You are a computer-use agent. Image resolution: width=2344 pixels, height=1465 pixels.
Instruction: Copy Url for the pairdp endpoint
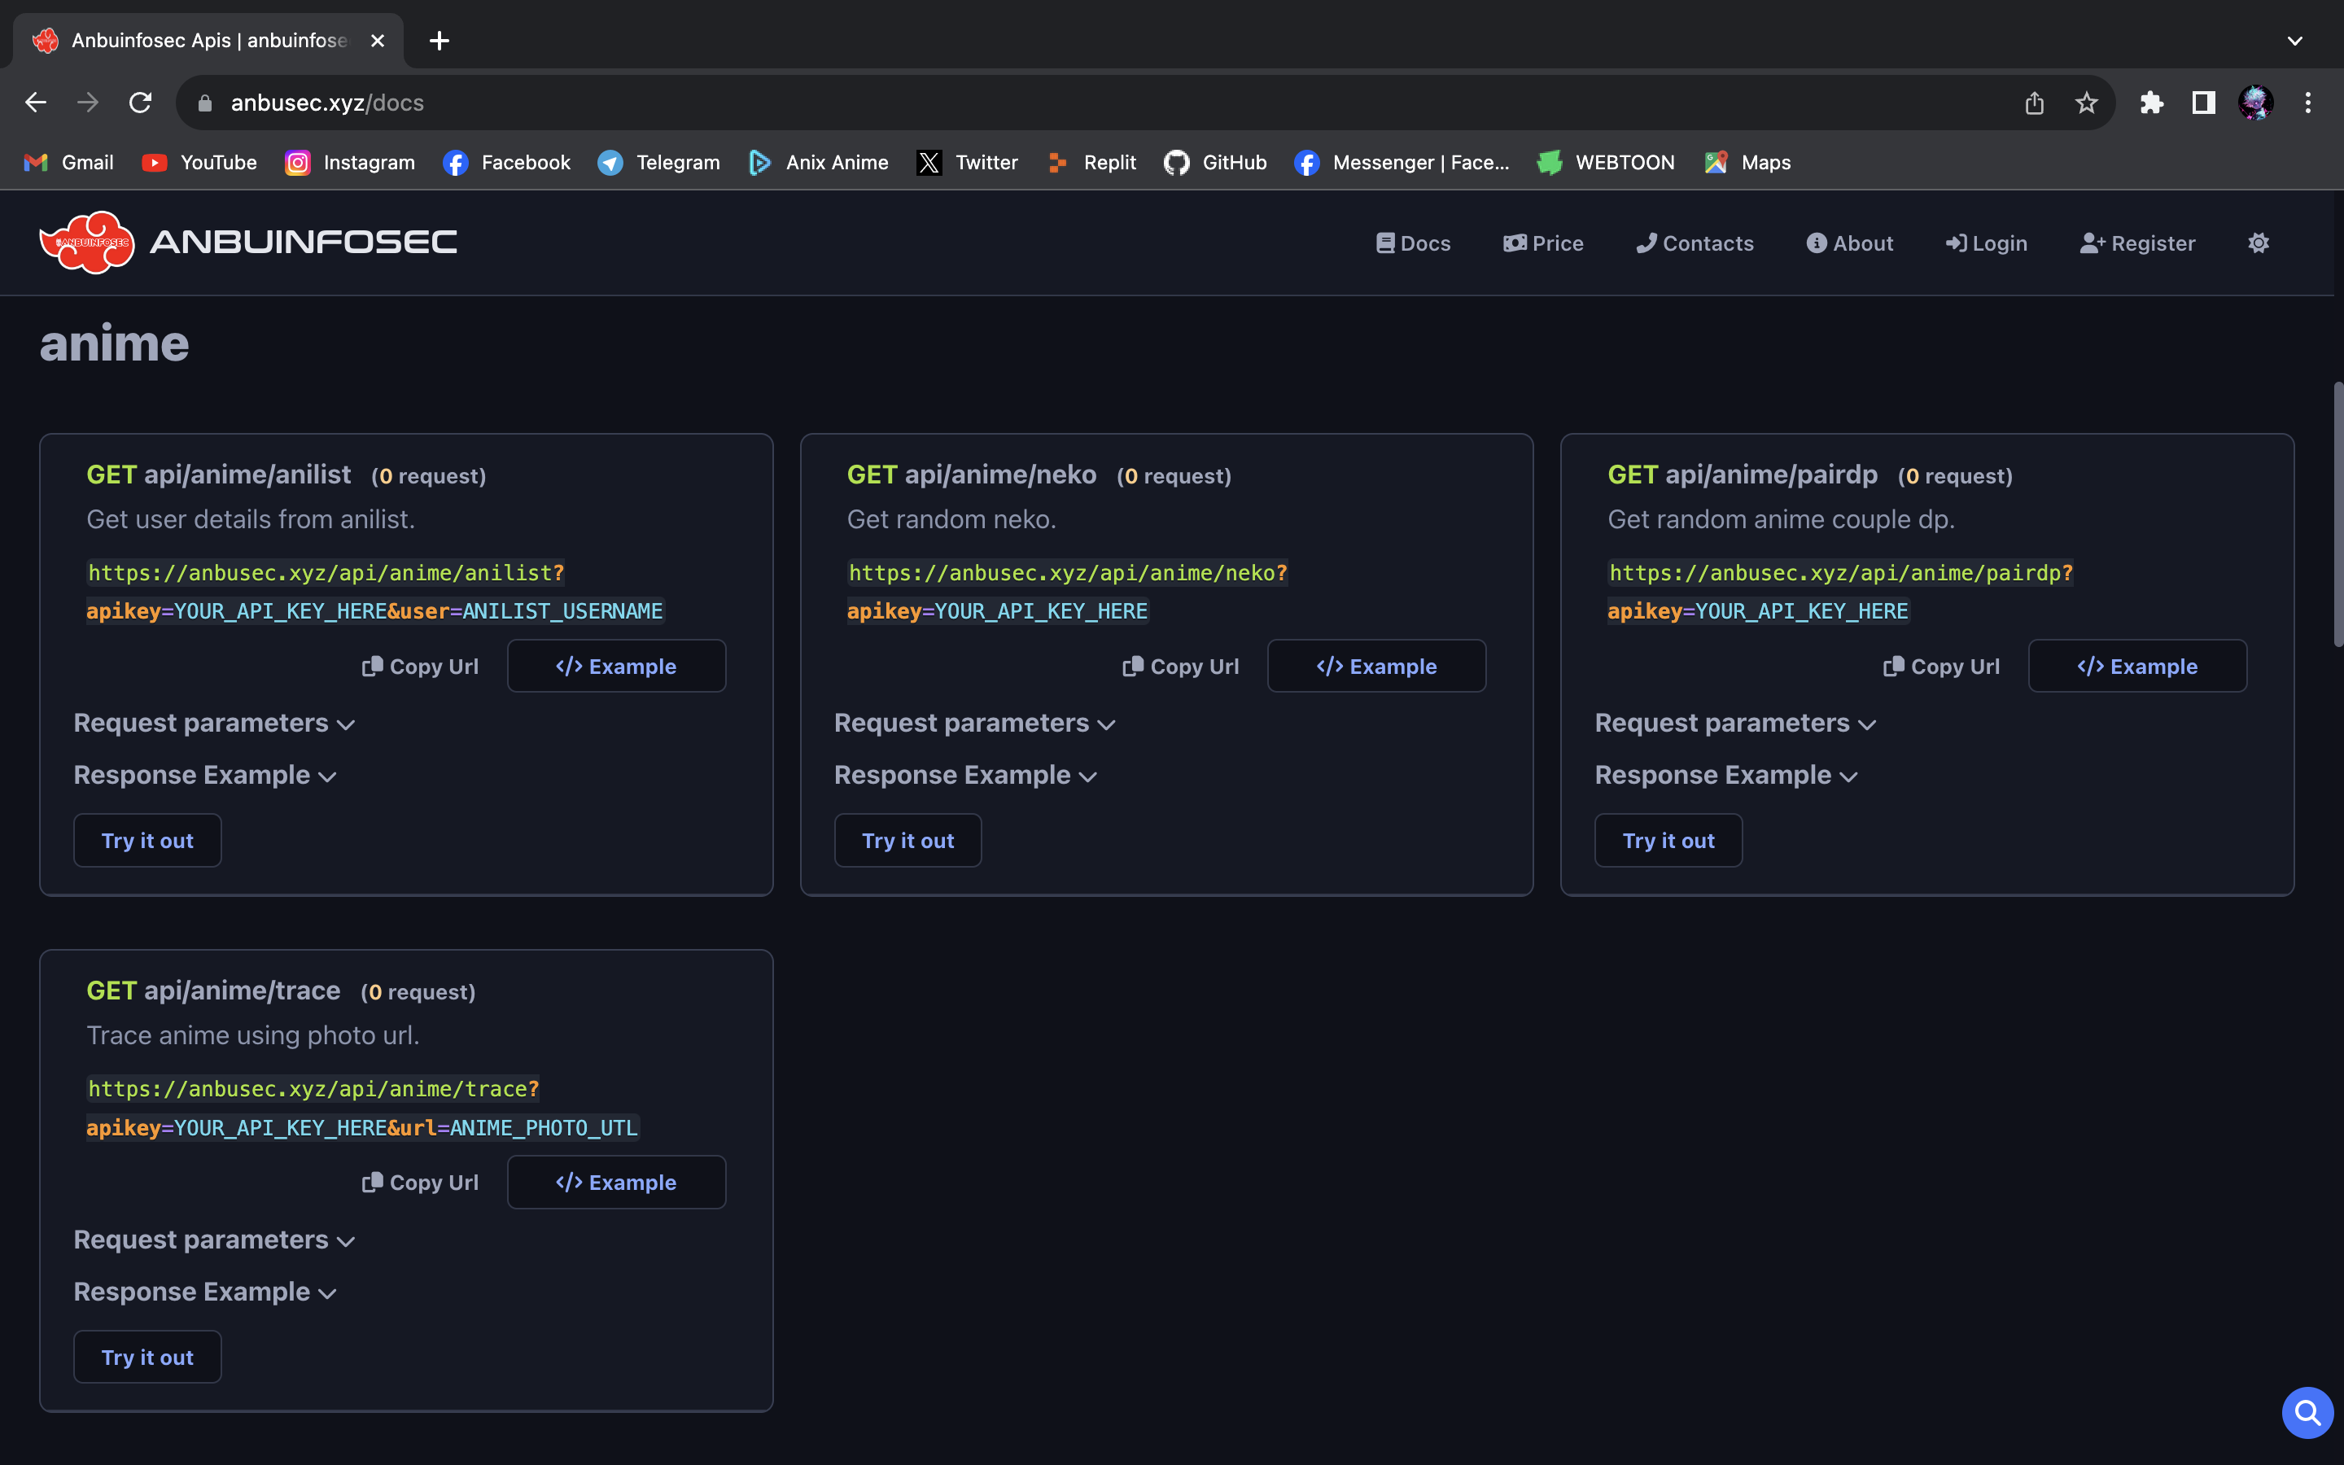click(1941, 667)
